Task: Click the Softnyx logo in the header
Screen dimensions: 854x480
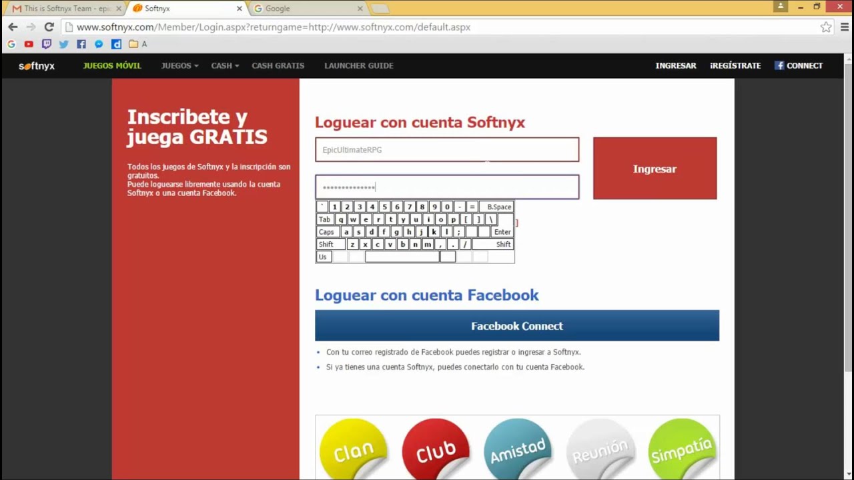Action: coord(37,66)
